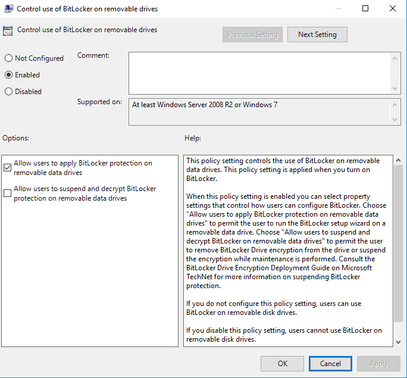Click the Help panel scrollbar thumb
Image resolution: width=407 pixels, height=378 pixels.
click(398, 243)
